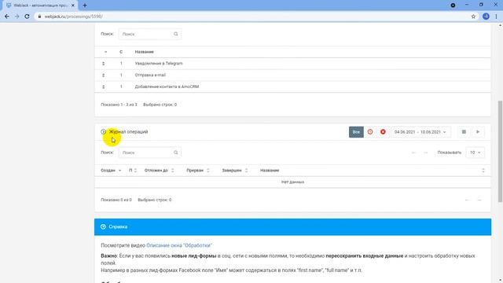503x283 pixels.
Task: Sort journal by its 'Название' column header
Action: tap(270, 171)
